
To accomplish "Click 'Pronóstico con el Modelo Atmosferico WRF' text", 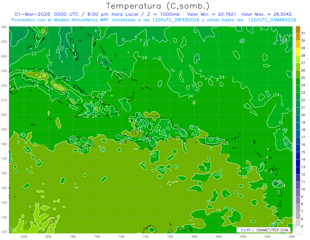I will pos(60,20).
